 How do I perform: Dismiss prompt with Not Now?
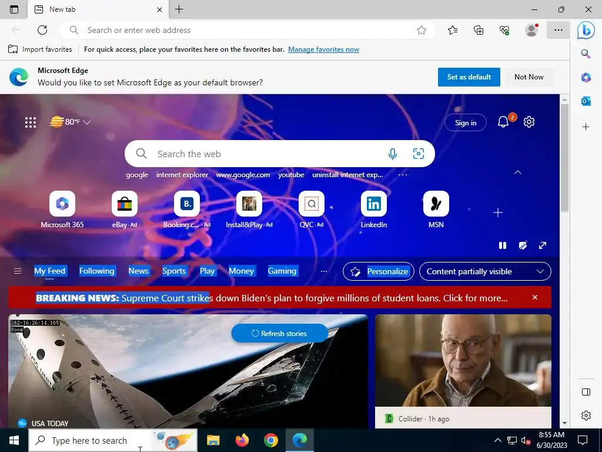[529, 77]
